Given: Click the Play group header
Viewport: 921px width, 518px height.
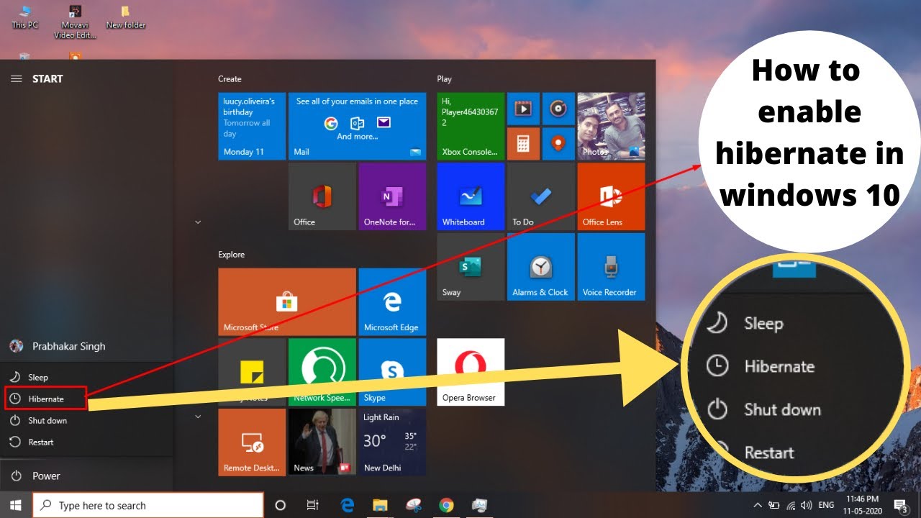Looking at the screenshot, I should point(444,79).
